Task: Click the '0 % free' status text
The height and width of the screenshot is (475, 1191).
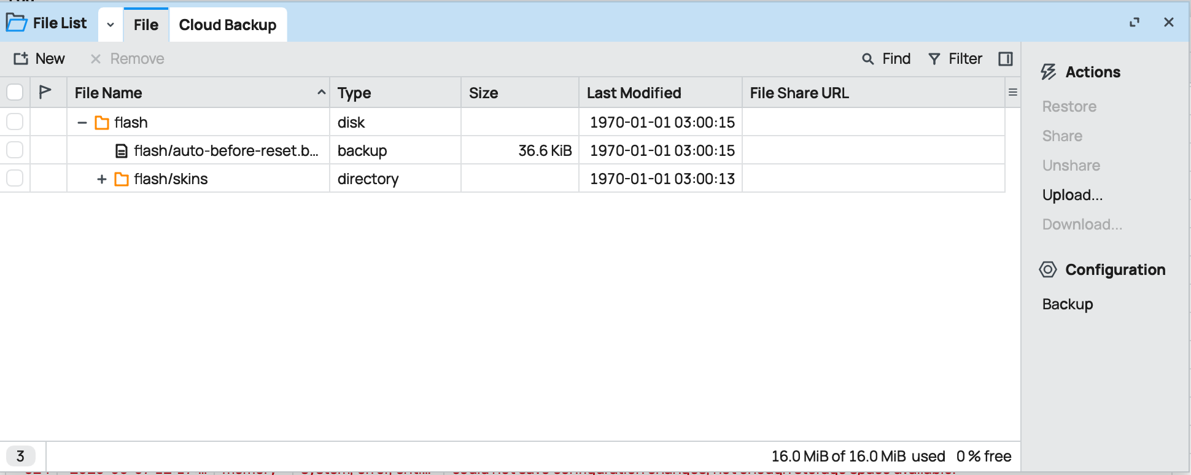Action: [984, 456]
